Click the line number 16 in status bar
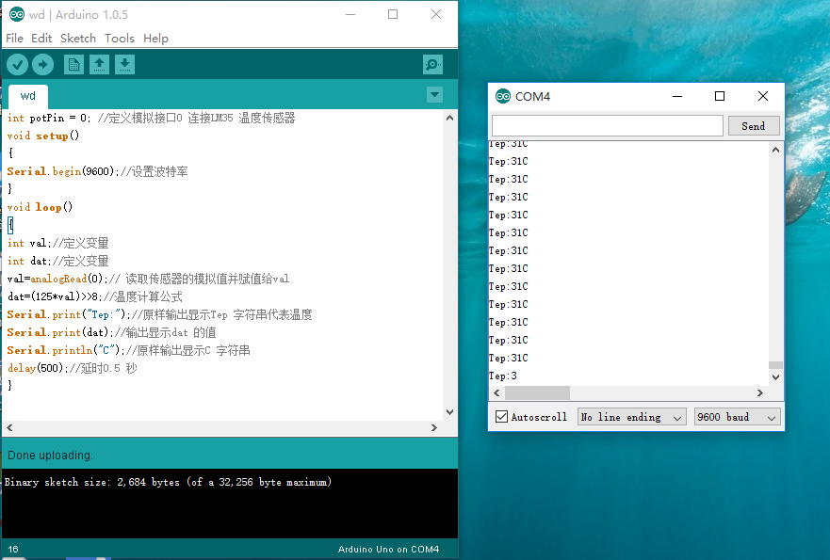This screenshot has width=830, height=560. (x=13, y=549)
